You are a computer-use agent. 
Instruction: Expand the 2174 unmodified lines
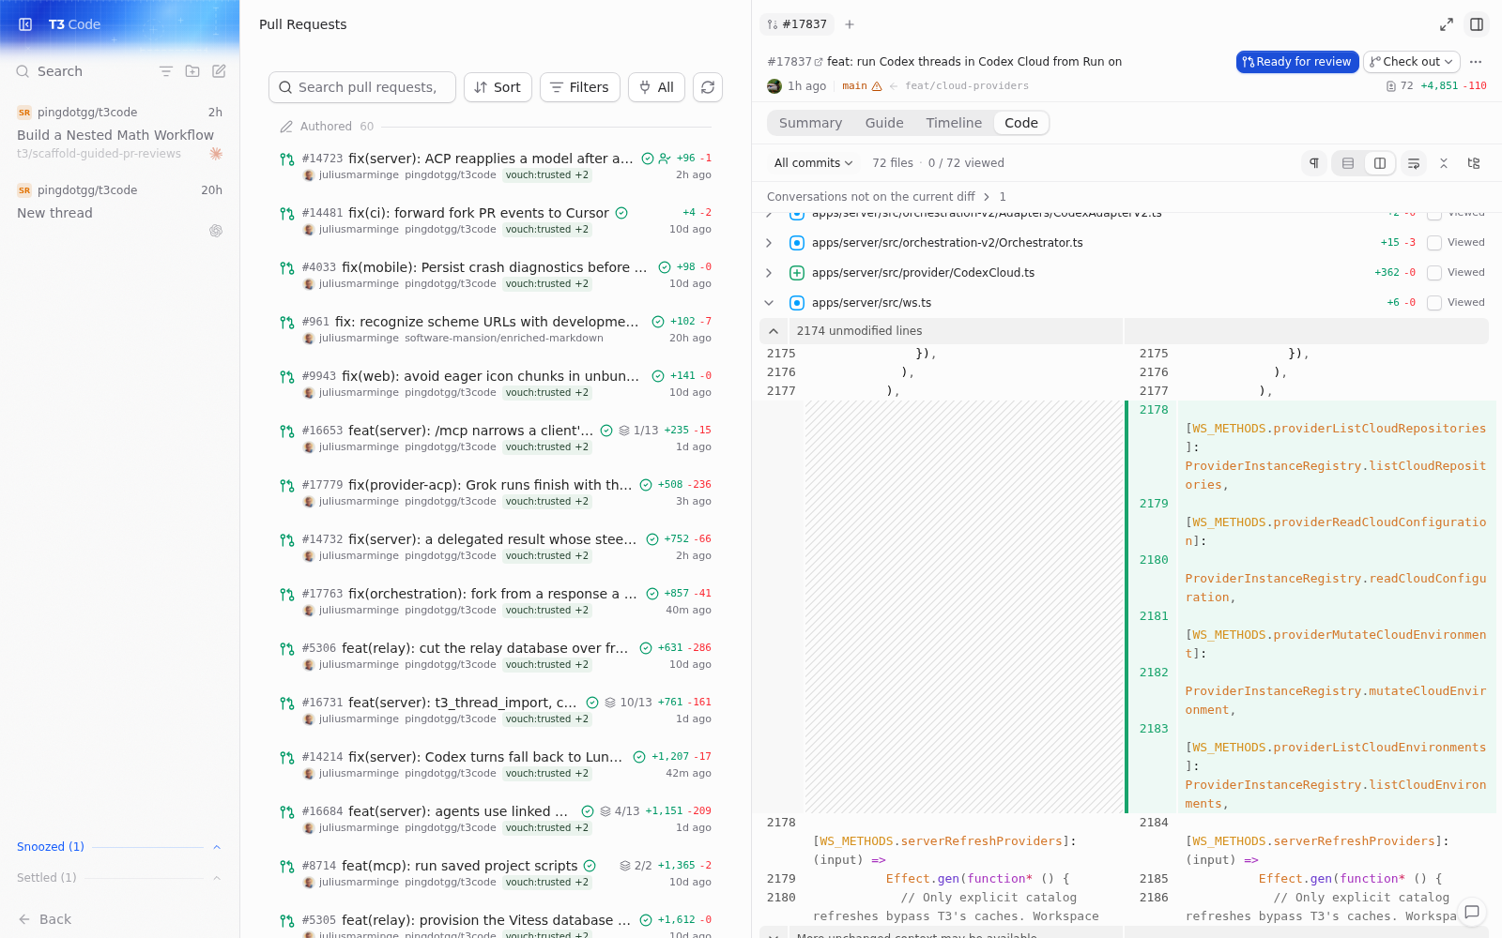click(x=774, y=331)
